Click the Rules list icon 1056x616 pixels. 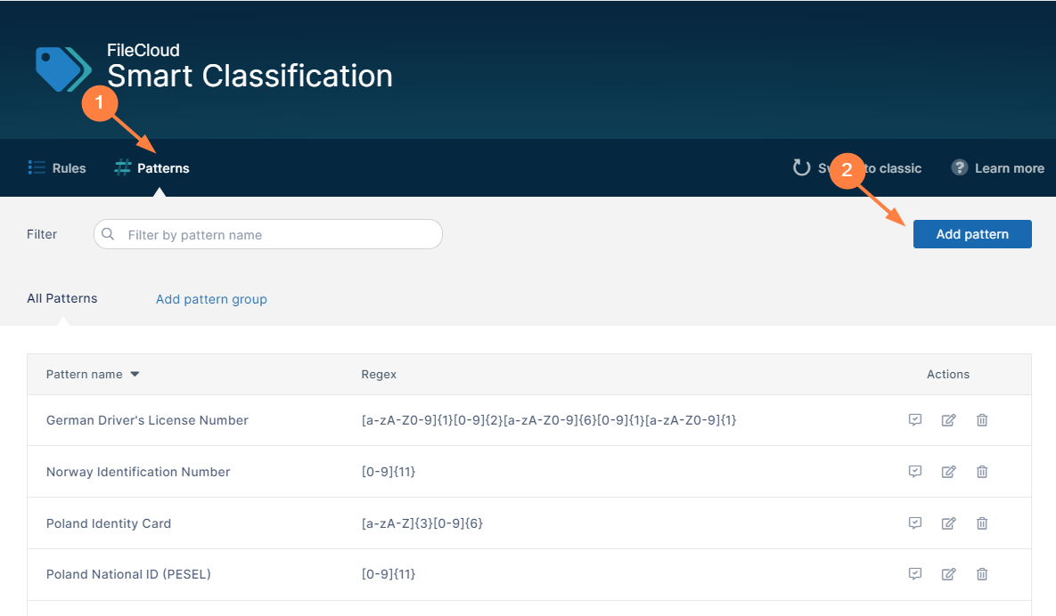pyautogui.click(x=37, y=167)
